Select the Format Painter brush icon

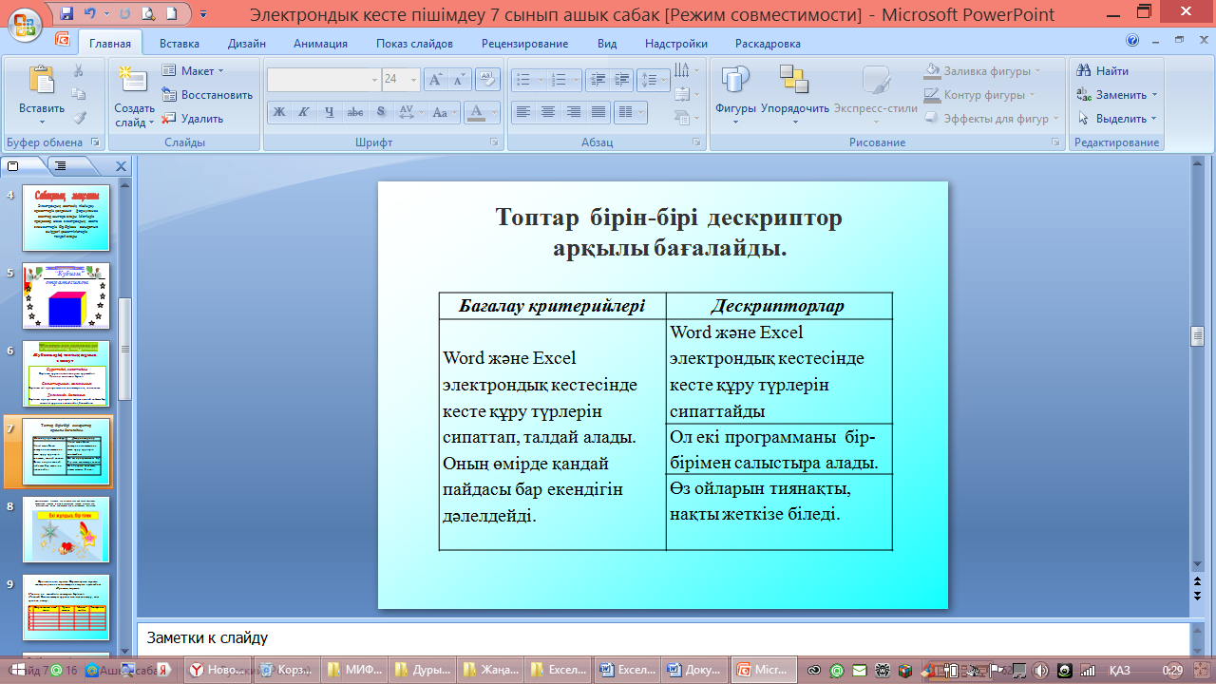tap(79, 118)
